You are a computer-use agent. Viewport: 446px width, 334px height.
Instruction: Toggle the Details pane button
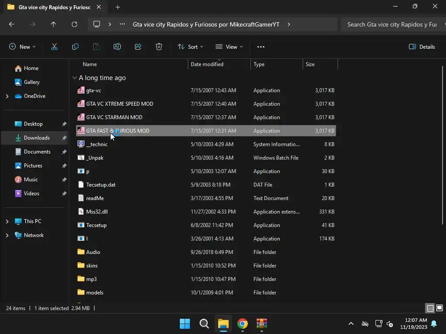(x=422, y=47)
